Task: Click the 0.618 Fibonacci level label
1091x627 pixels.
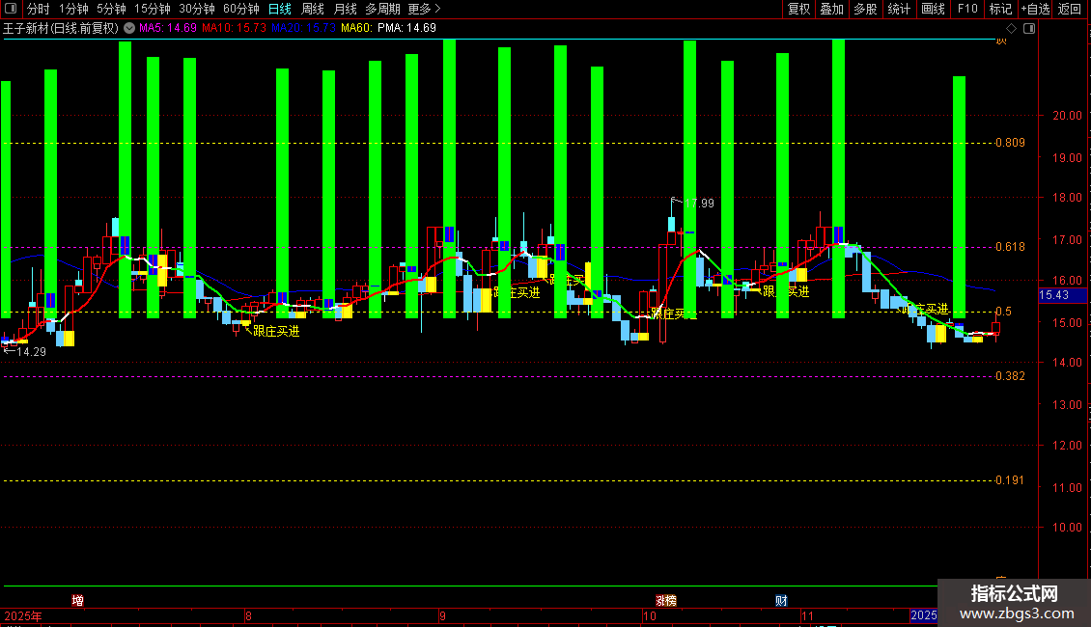Action: tap(1010, 247)
